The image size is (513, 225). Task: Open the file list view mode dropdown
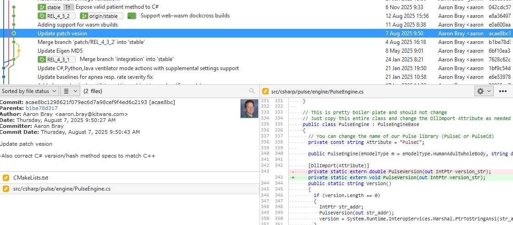[x=70, y=91]
